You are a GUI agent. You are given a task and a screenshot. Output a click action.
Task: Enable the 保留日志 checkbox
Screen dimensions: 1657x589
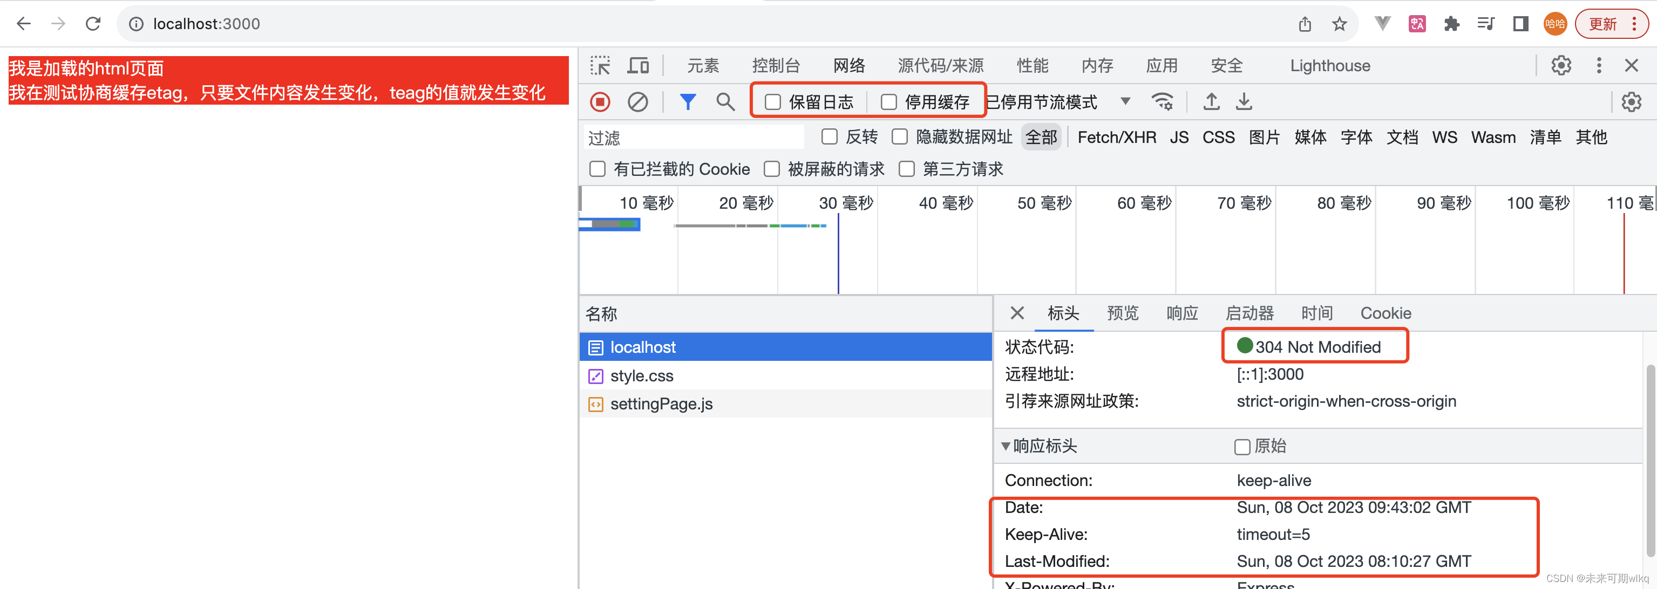(772, 102)
